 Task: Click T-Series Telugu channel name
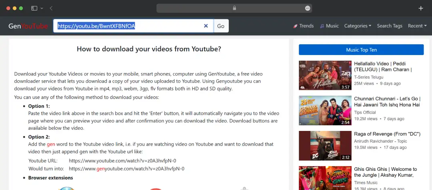[x=369, y=77]
